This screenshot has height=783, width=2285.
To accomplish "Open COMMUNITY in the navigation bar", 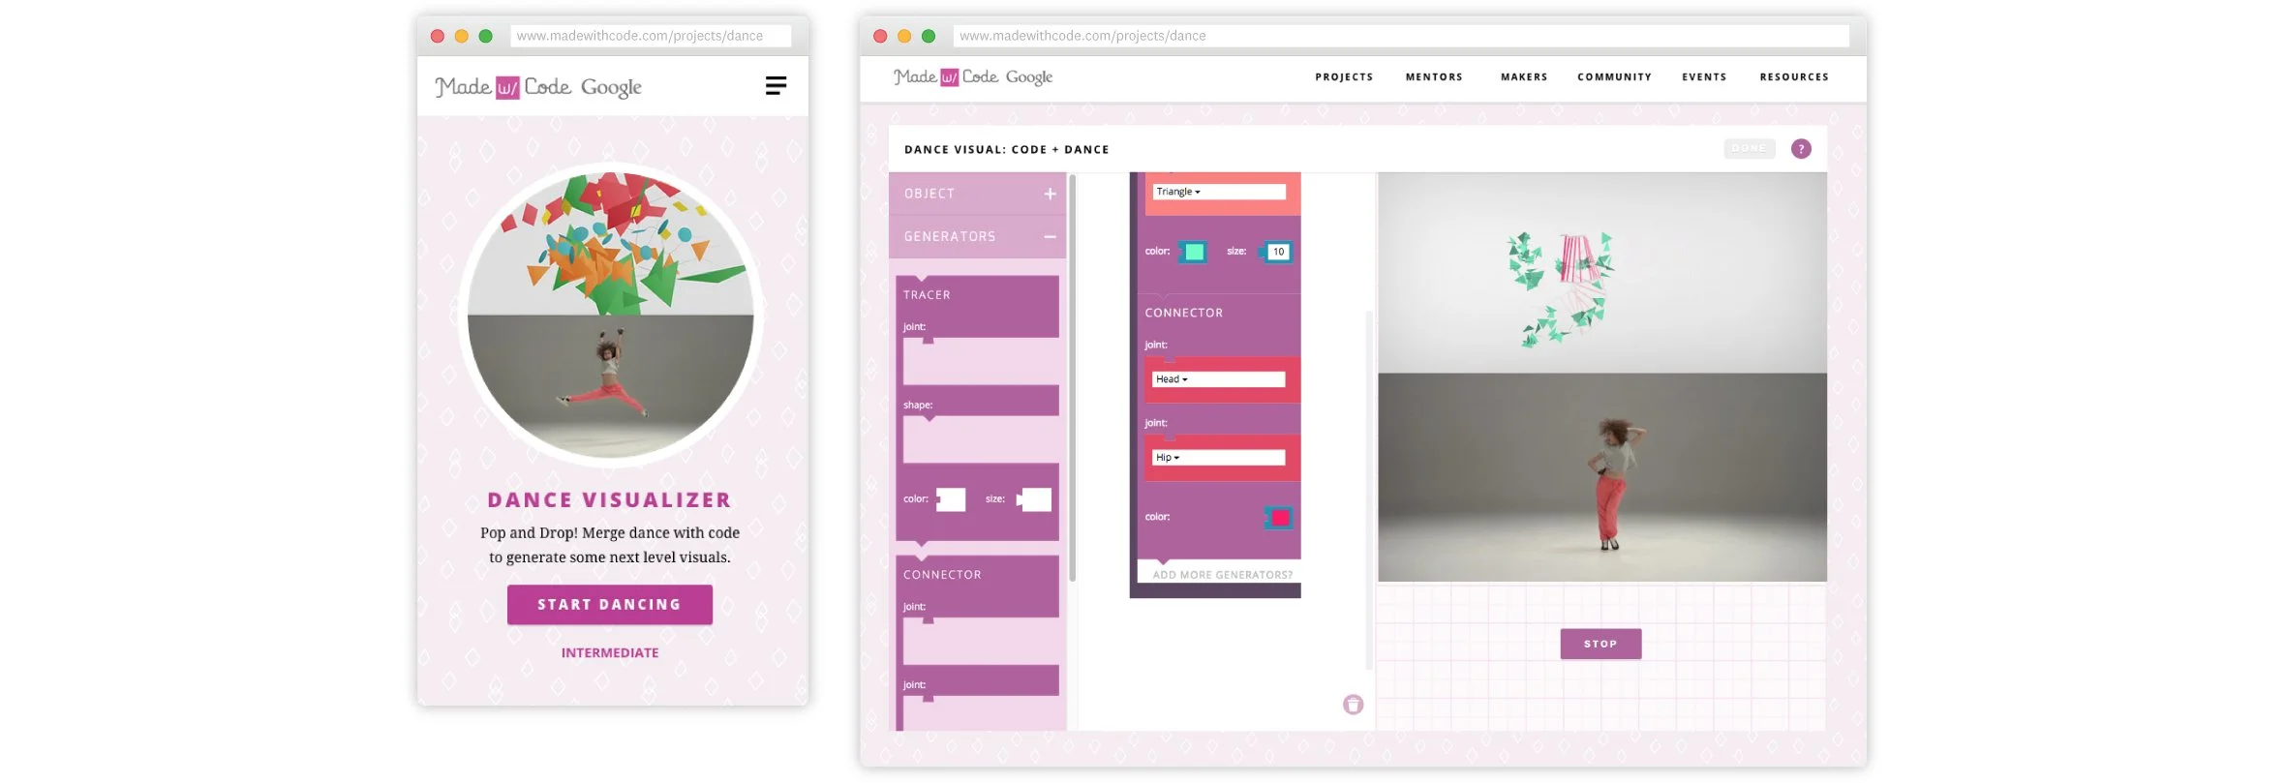I will 1614,77.
